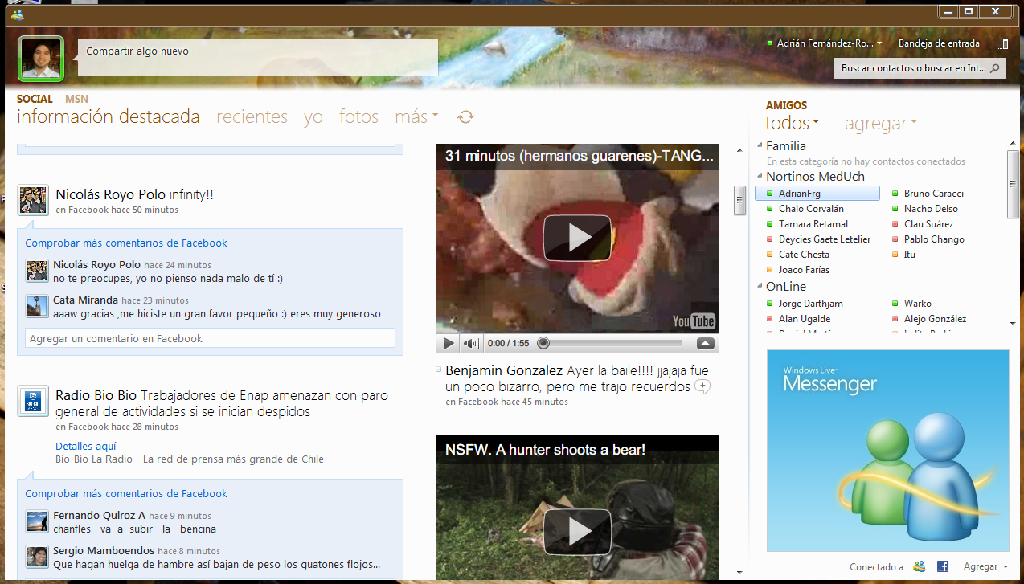
Task: Click Fernando Quiroz's comment avatar
Action: (37, 521)
